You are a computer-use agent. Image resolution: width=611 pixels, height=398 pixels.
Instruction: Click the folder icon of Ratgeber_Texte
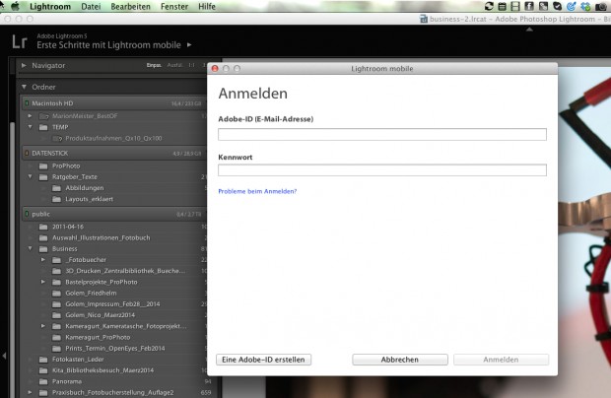[43, 177]
